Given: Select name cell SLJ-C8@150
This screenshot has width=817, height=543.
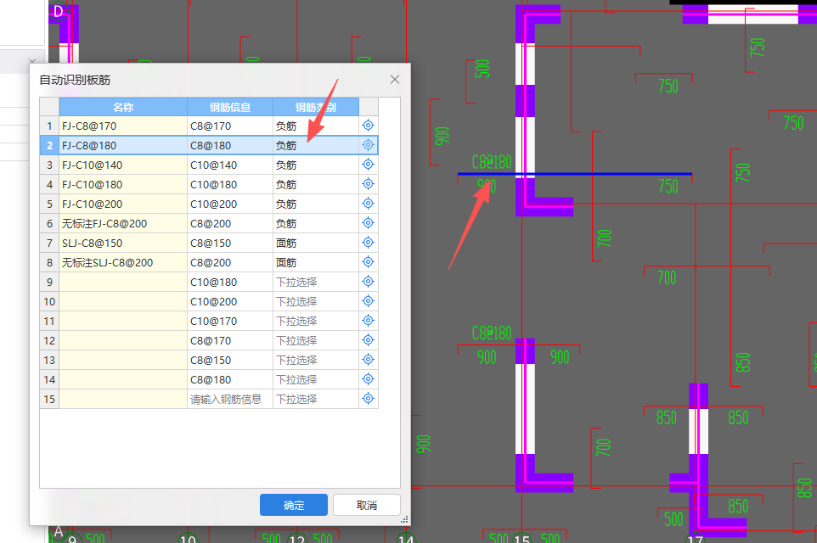Looking at the screenshot, I should pos(123,244).
